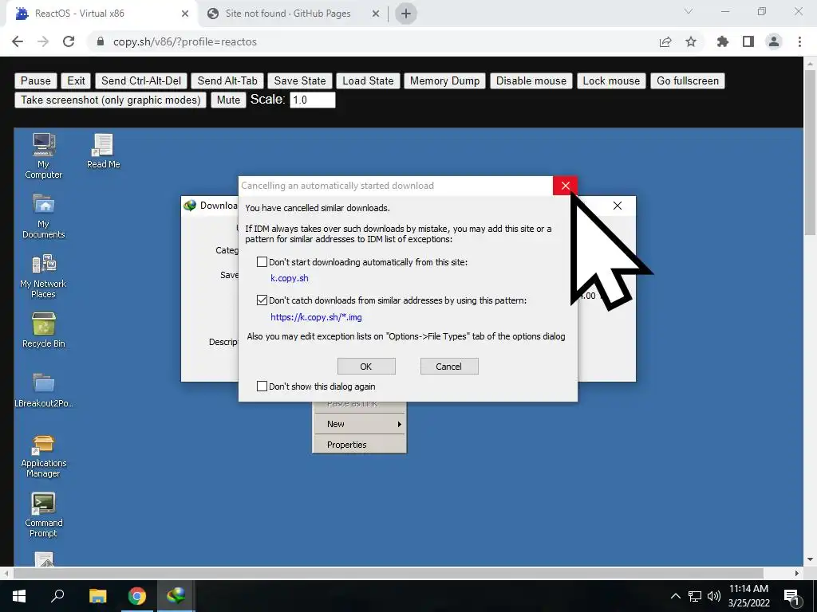
Task: Check Don't start downloading automatically from this site
Action: [262, 261]
